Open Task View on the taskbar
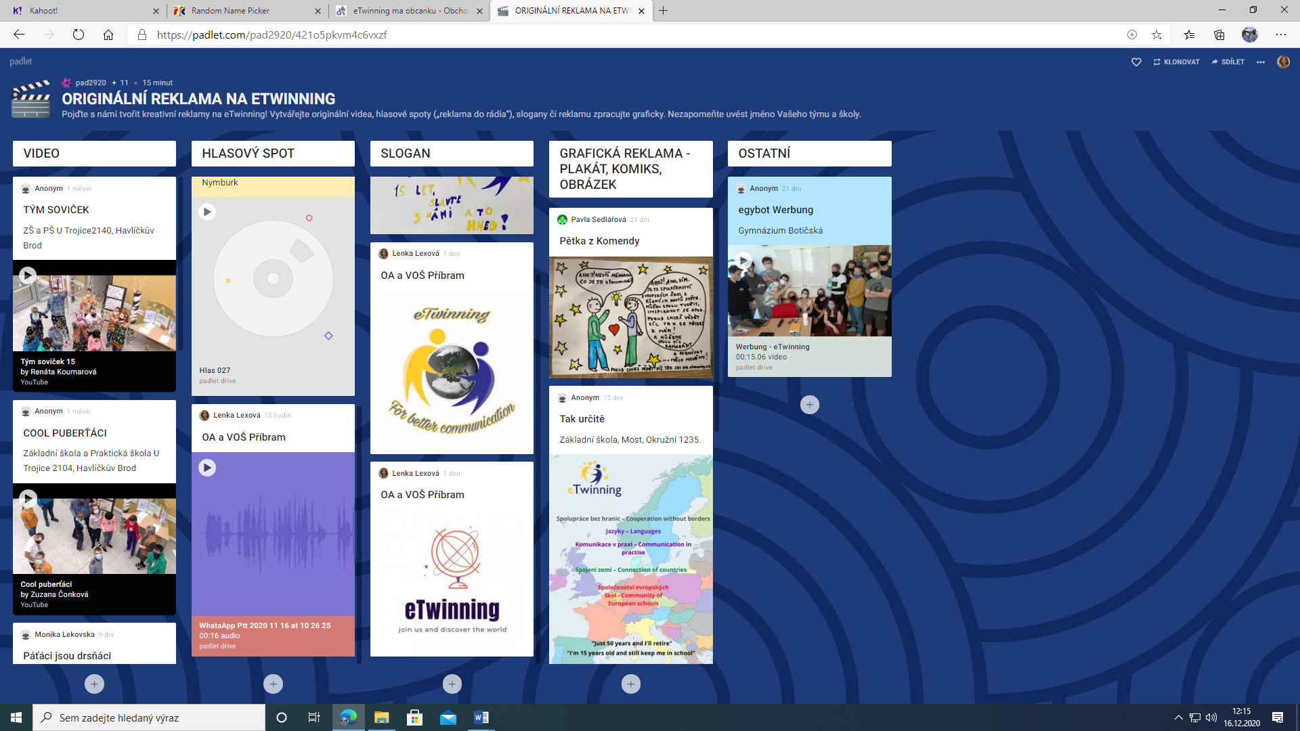 click(x=313, y=717)
